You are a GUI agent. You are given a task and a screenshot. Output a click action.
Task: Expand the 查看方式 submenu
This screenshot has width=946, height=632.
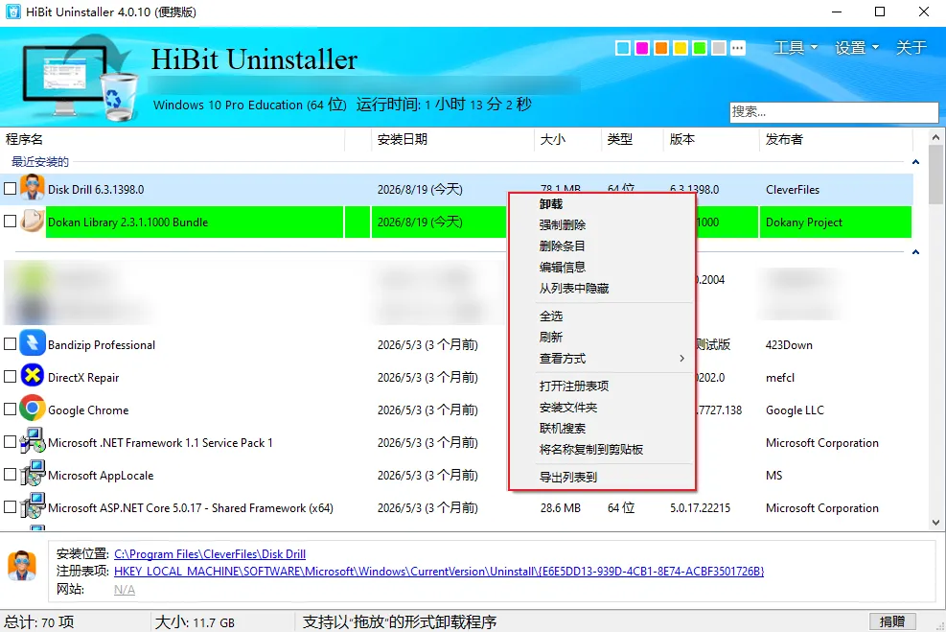[612, 359]
